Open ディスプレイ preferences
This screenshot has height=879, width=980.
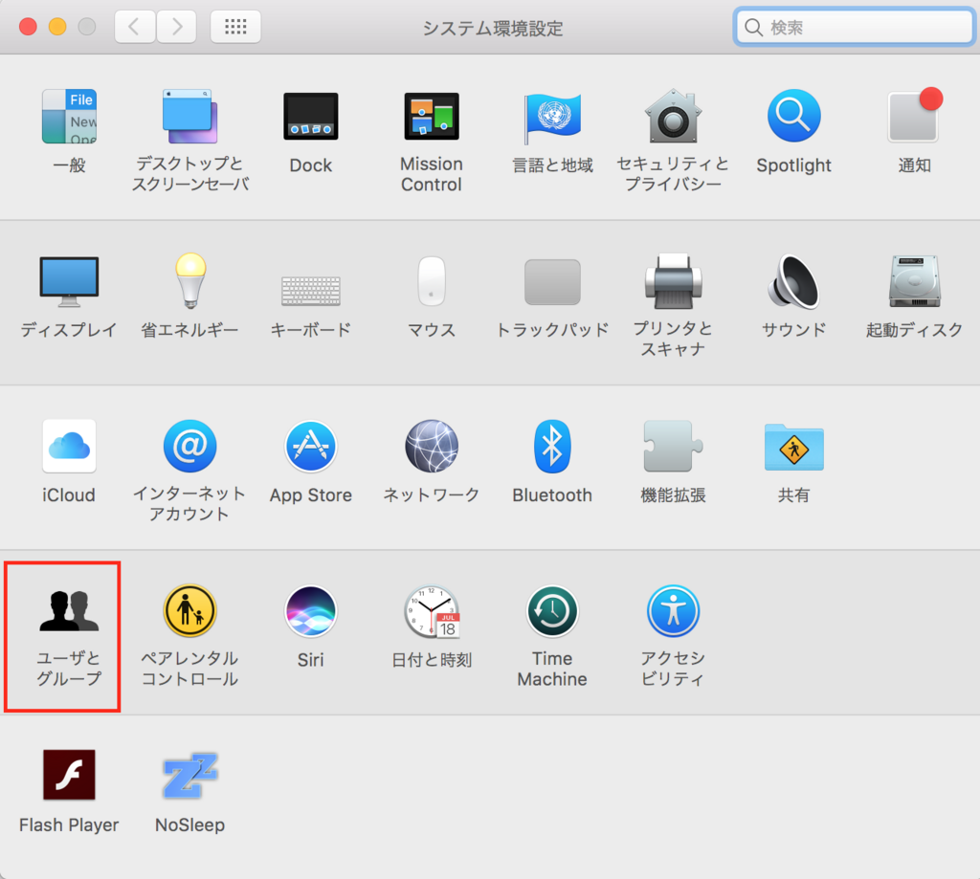[69, 282]
